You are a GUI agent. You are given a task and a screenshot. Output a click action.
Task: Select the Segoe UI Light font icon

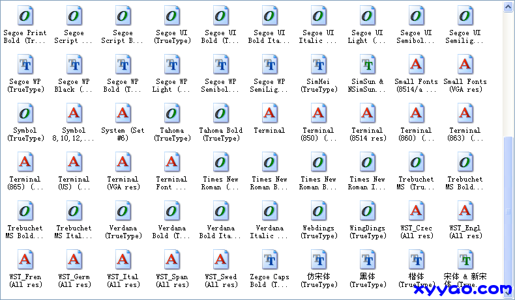click(368, 16)
